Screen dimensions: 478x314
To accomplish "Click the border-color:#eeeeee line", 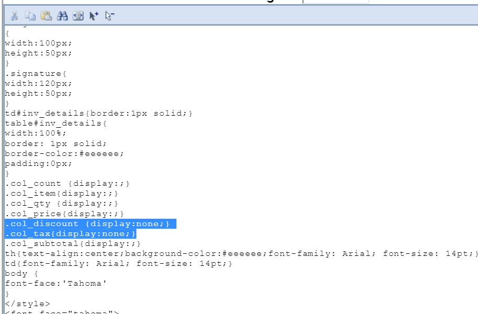I will (64, 153).
